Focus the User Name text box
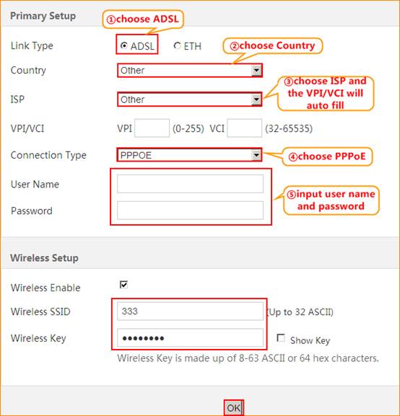The height and width of the screenshot is (416, 400). click(191, 184)
